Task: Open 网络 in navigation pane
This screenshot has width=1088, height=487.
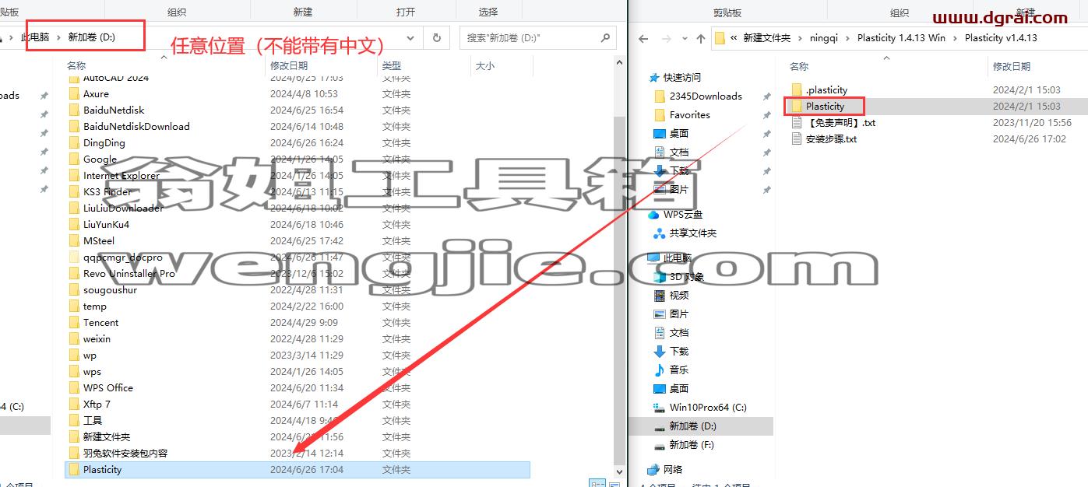Action: point(664,469)
